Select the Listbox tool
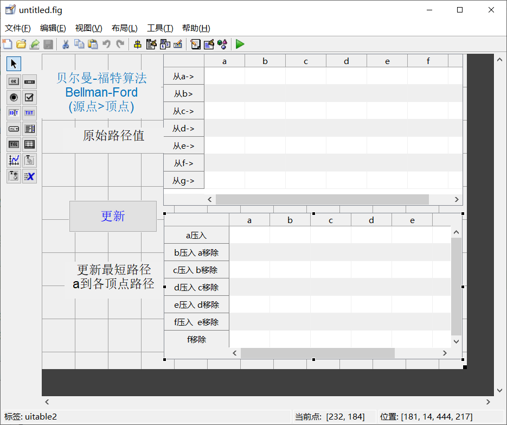The image size is (507, 425). point(29,129)
